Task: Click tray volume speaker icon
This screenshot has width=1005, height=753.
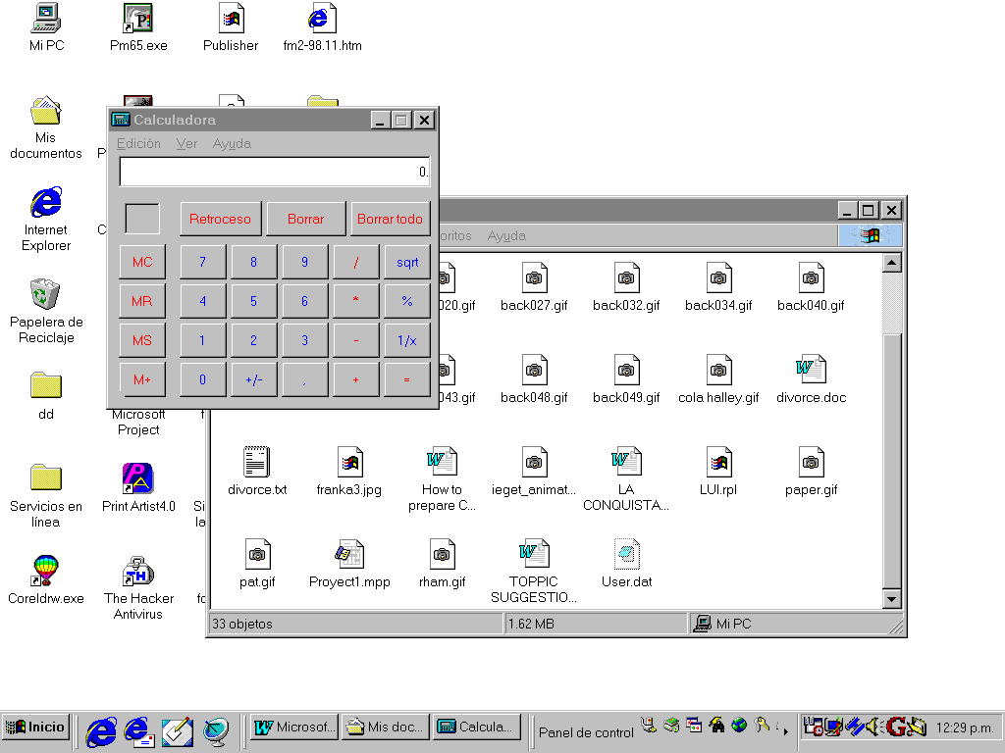Action: click(x=873, y=727)
